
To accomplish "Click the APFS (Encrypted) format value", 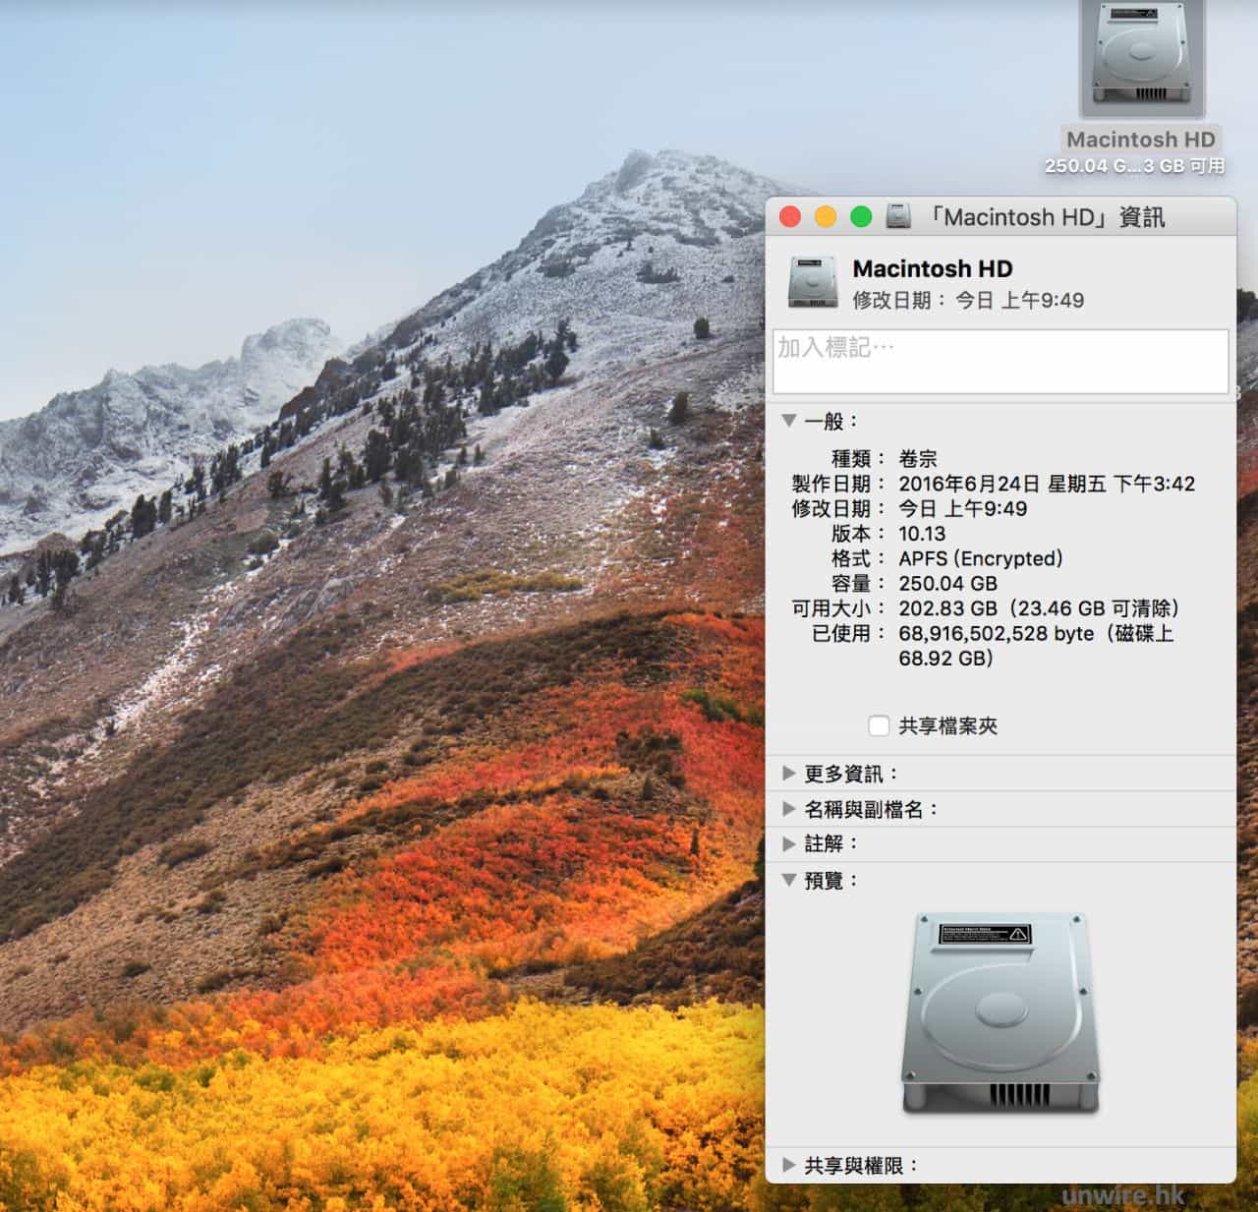I will click(981, 558).
